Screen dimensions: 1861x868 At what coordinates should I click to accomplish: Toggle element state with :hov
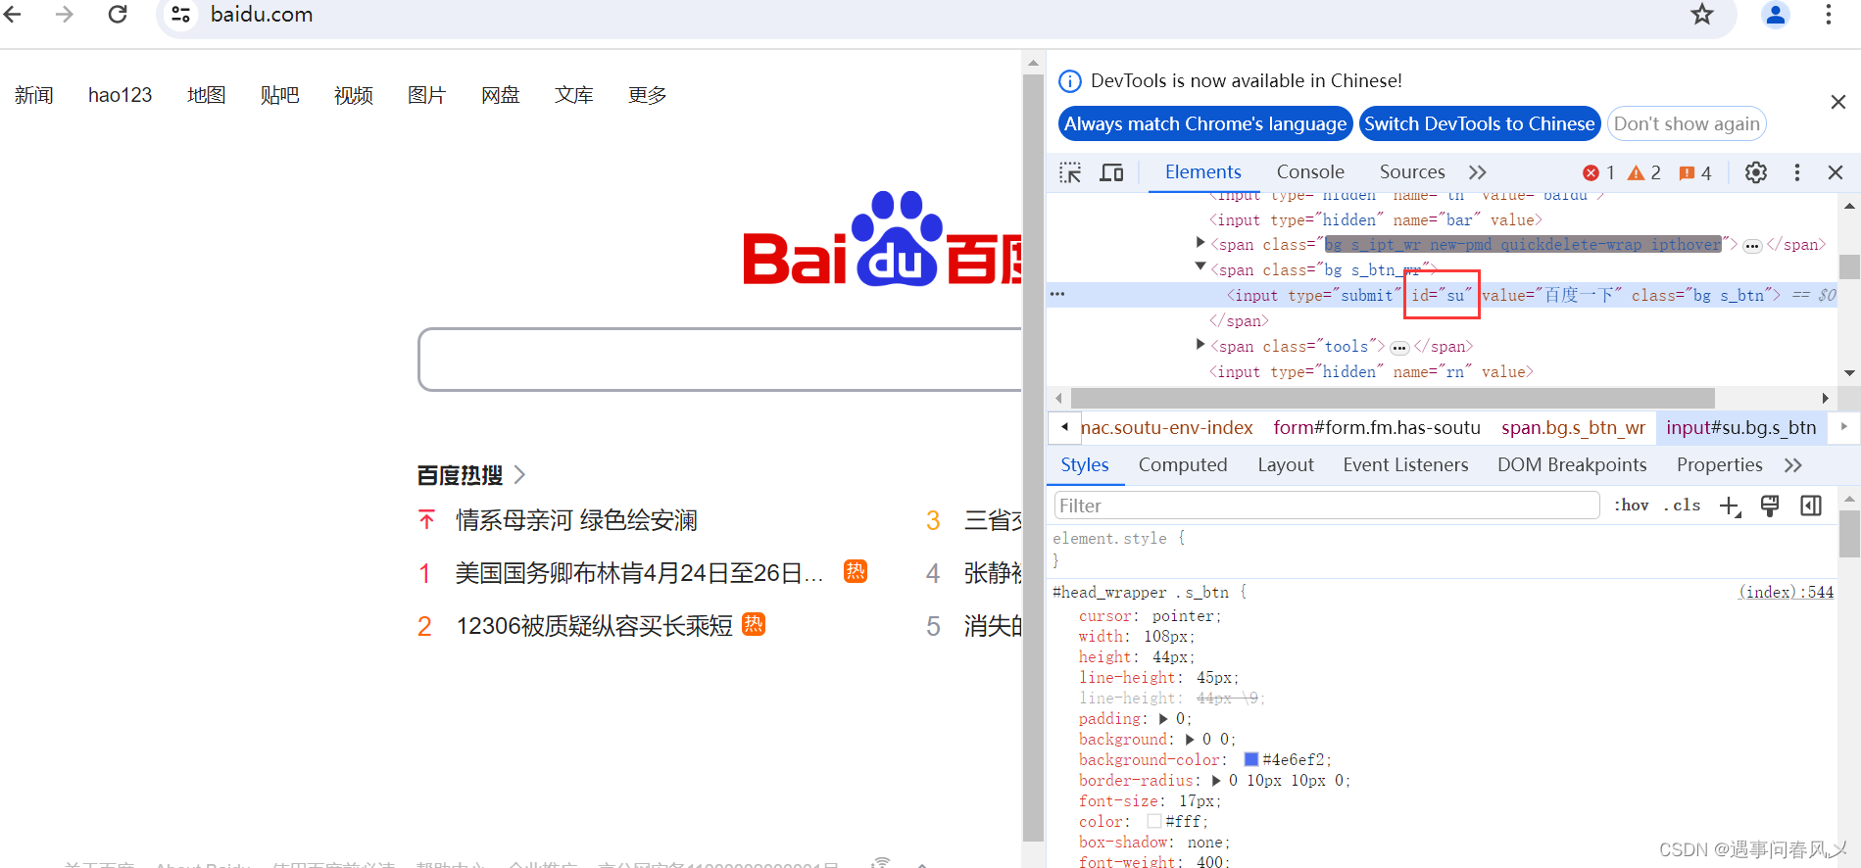1632,506
